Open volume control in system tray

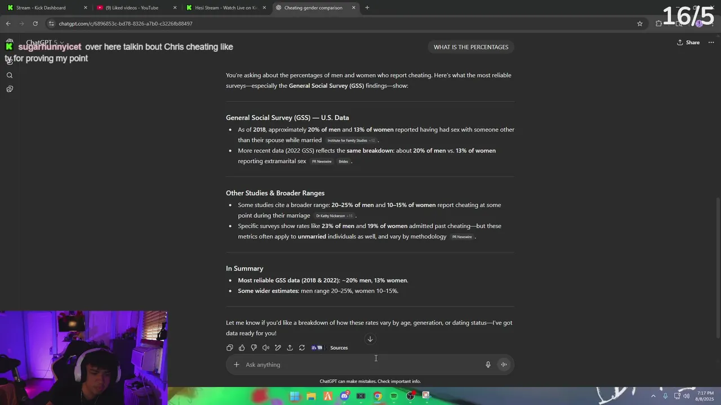(686, 396)
